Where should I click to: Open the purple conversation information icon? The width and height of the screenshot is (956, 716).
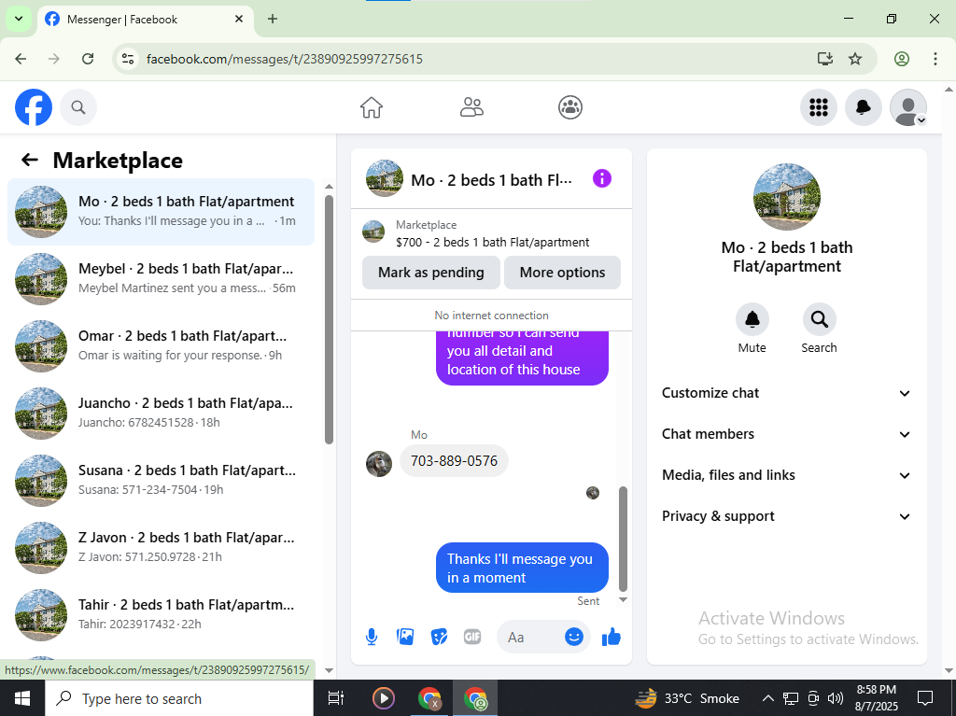click(602, 178)
